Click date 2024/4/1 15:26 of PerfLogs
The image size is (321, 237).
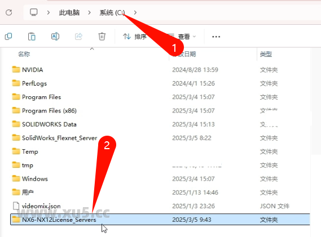194,83
